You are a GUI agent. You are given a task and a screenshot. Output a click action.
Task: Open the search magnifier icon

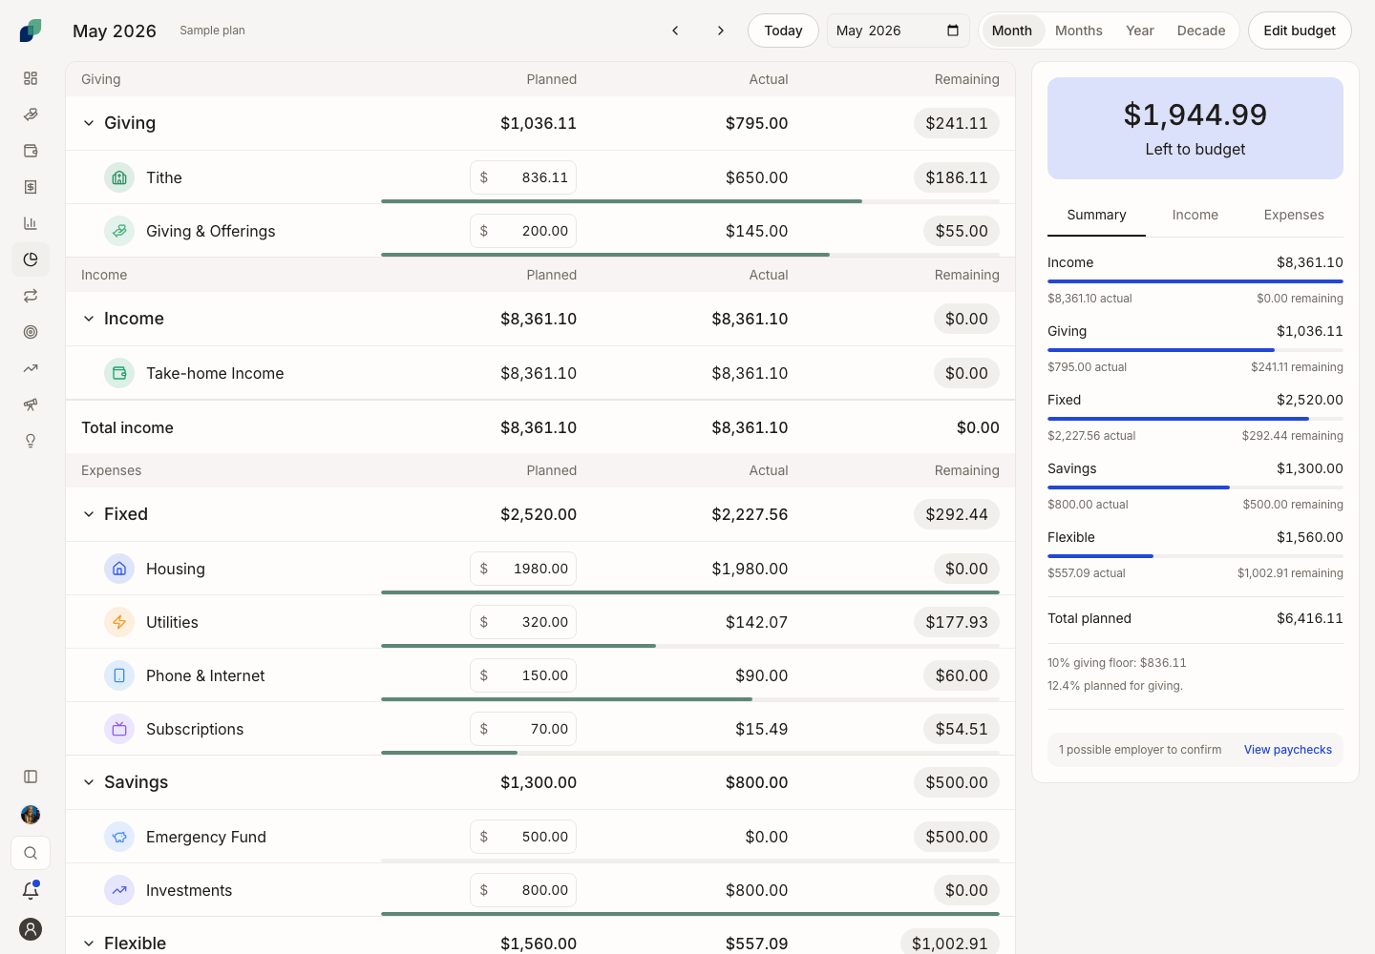pyautogui.click(x=31, y=853)
